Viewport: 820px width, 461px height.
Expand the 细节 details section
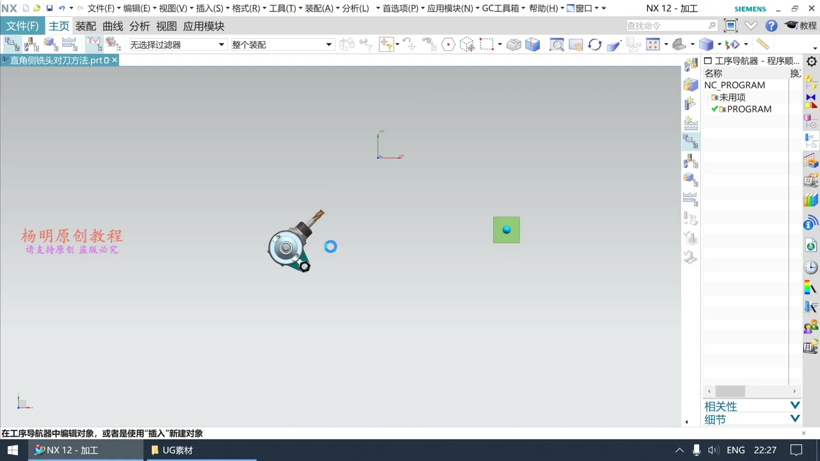[x=794, y=419]
